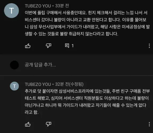Like the top comment from 33분 전
153x133 pixels.
(28, 46)
